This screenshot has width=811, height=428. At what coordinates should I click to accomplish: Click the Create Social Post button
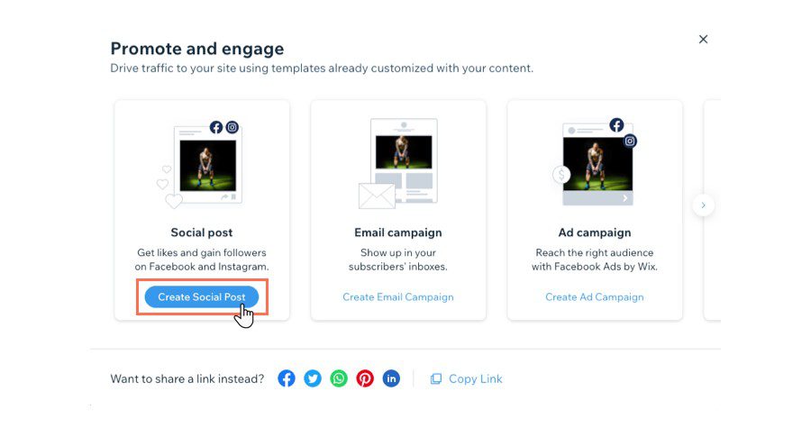[x=202, y=296]
